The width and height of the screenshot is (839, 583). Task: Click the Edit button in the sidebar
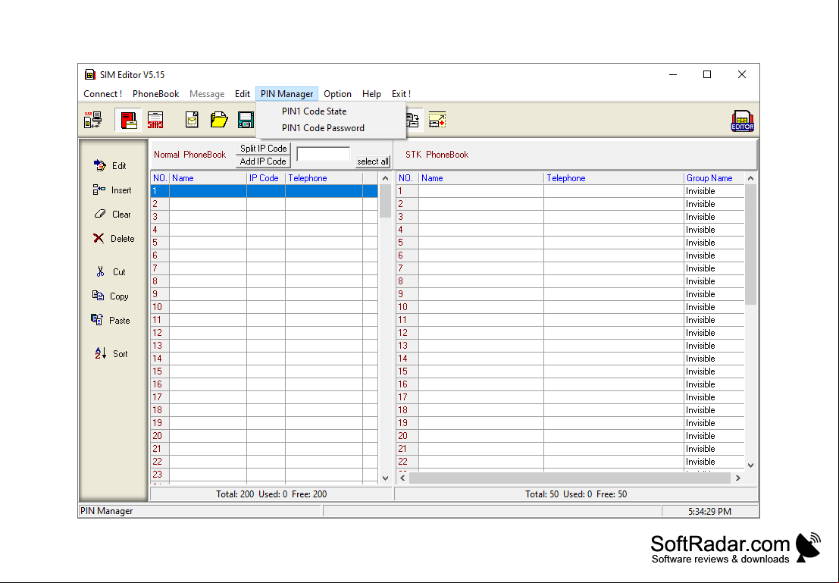(110, 165)
